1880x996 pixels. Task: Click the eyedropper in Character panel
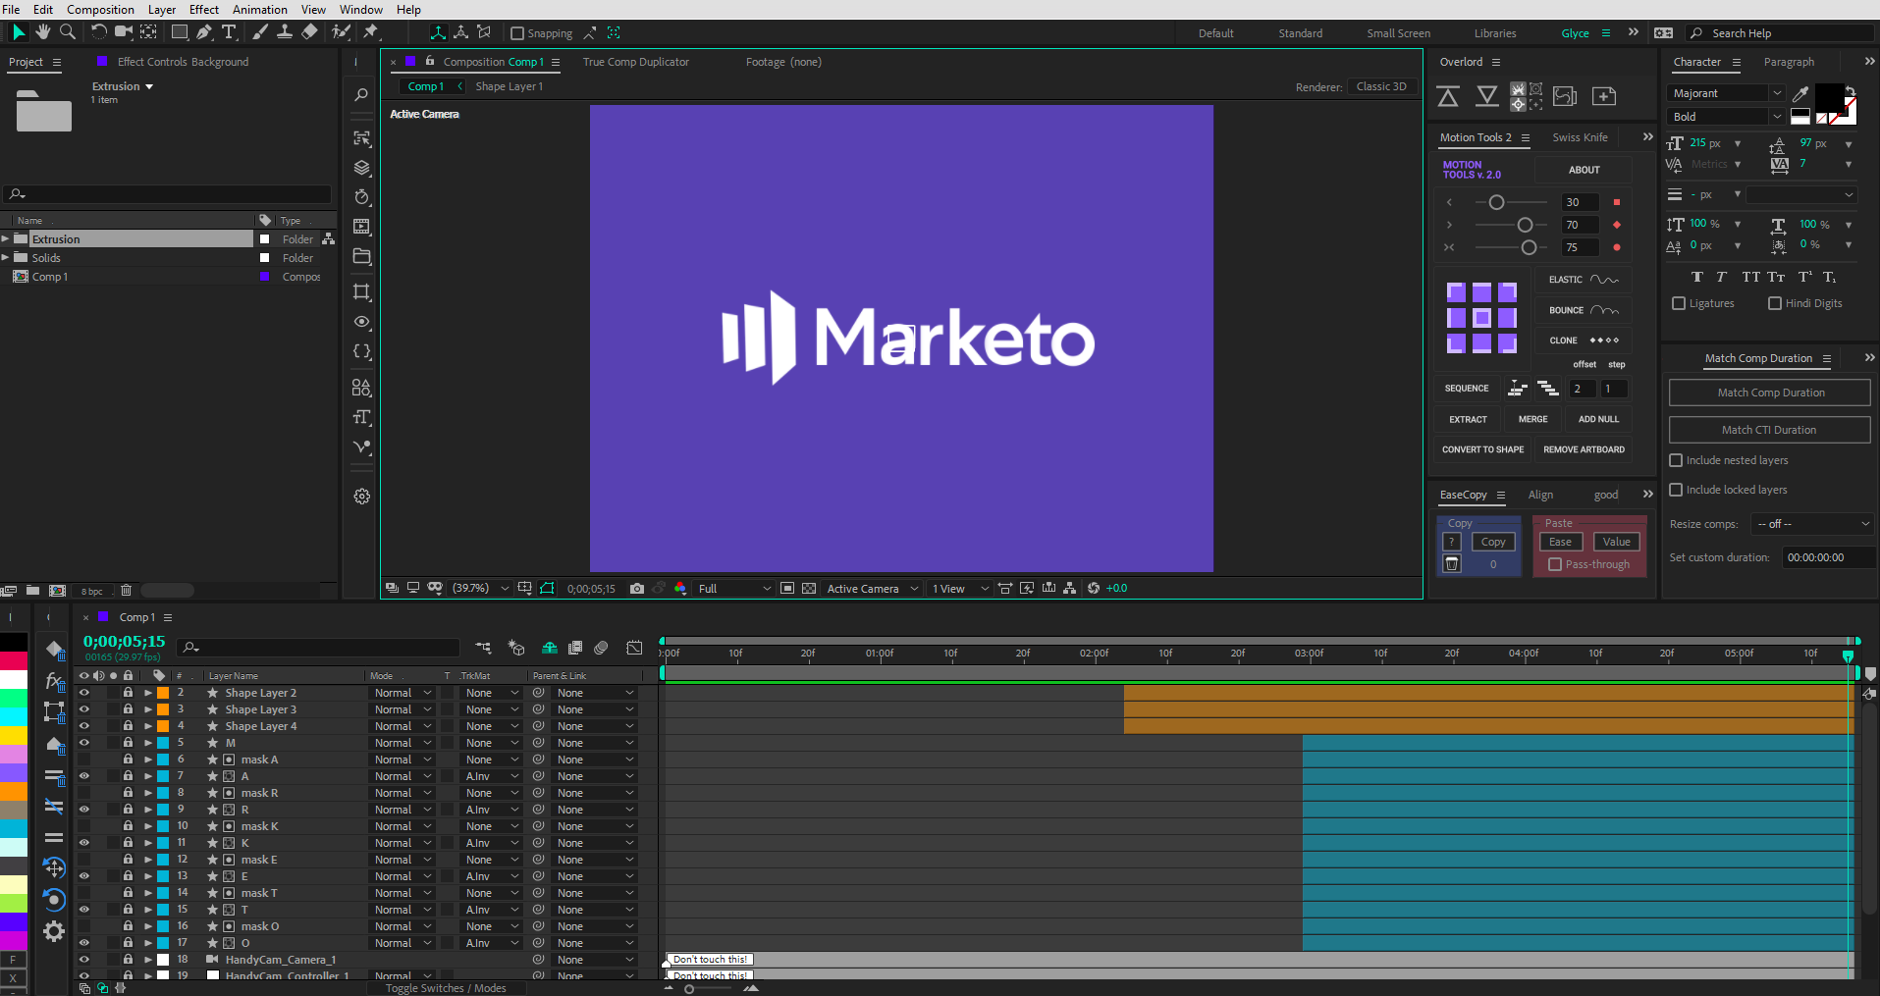1800,94
